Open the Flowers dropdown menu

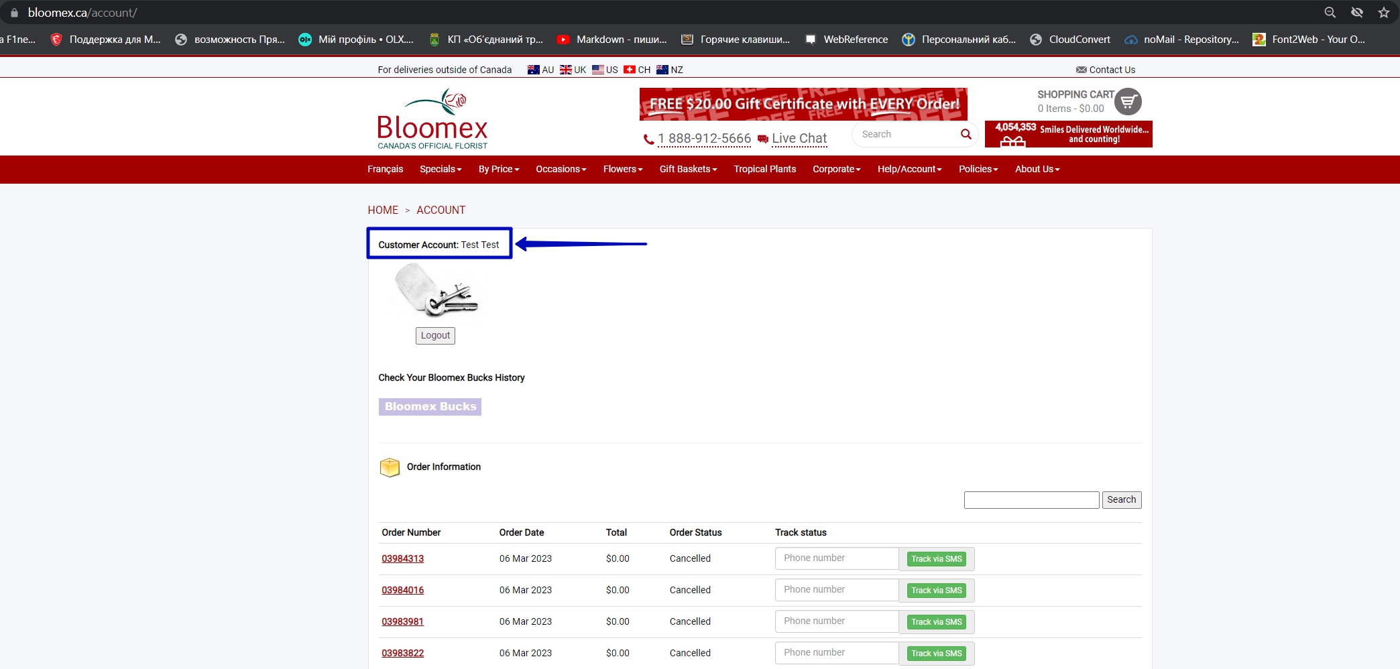coord(623,170)
